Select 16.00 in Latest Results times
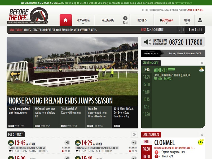212x159 pixels. point(147,156)
